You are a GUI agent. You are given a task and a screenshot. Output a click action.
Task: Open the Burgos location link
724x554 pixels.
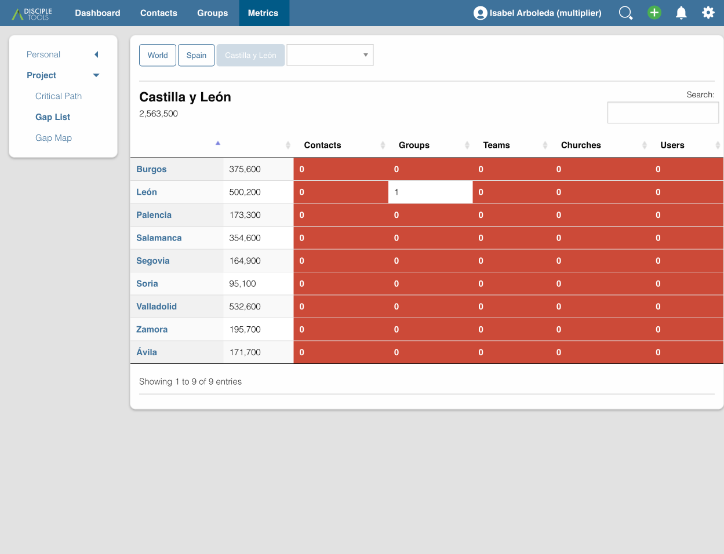(151, 169)
